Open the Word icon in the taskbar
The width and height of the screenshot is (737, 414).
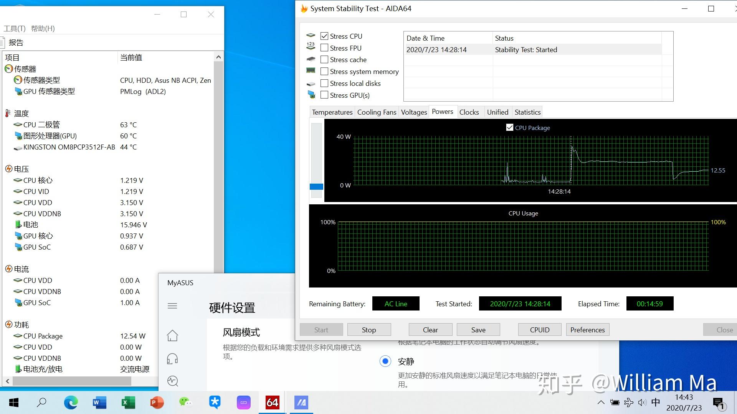coord(99,402)
